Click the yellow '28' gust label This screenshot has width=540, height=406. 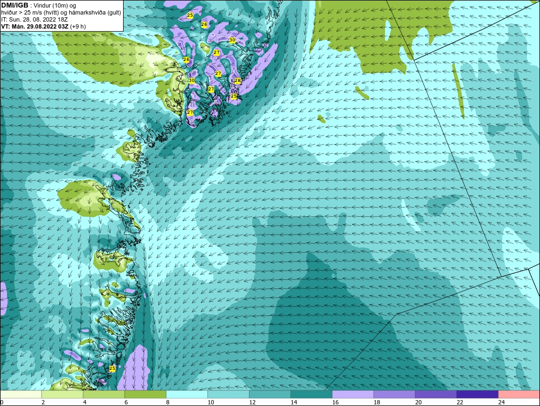pyautogui.click(x=238, y=80)
